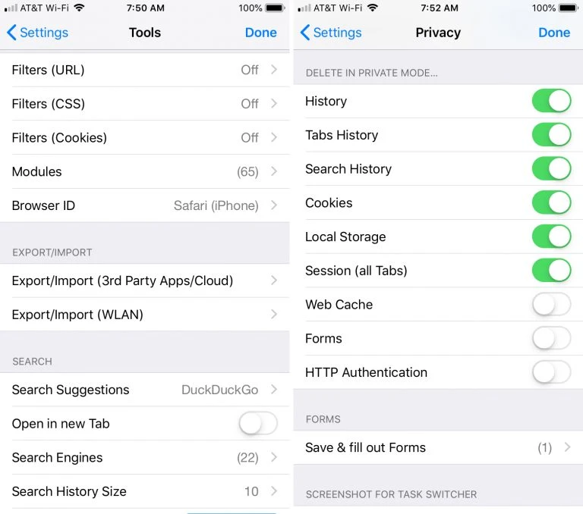Viewport: 583px width, 514px height.
Task: Tap the chevron beside Save & fill out Forms
Action: point(567,447)
